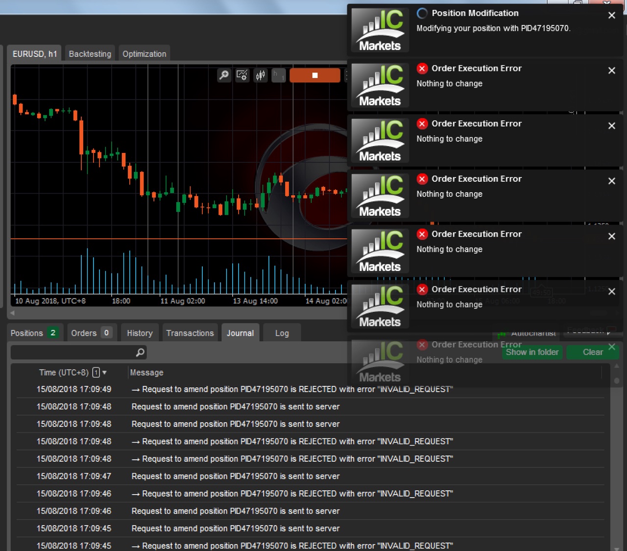Open the Transactions tab
627x551 pixels.
tap(190, 333)
